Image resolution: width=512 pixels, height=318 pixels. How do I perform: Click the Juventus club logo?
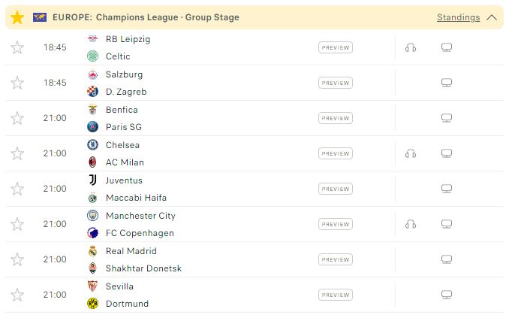pos(93,180)
